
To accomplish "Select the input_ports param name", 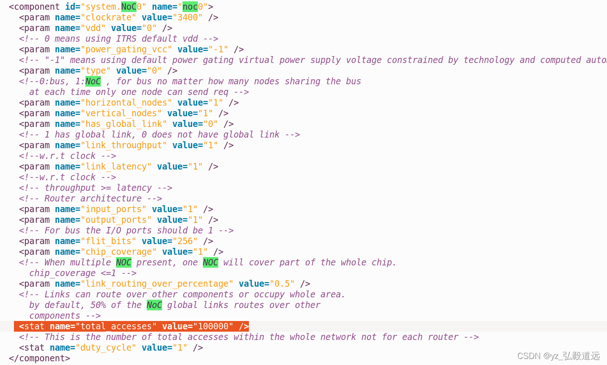I will 113,209.
